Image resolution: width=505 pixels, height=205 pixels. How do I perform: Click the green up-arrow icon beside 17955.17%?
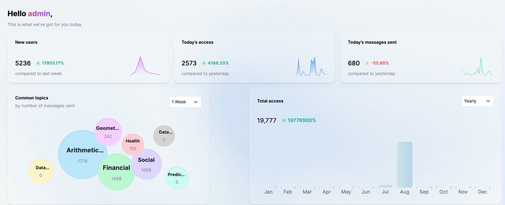coord(38,63)
